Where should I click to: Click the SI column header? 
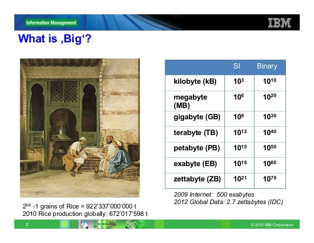[237, 66]
